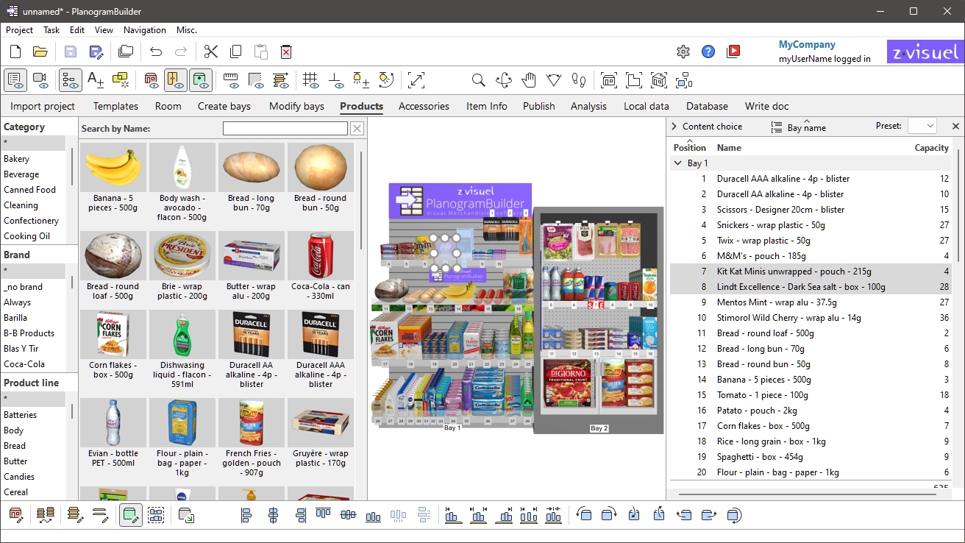
Task: Select the magnifier zoom tool
Action: pos(478,80)
